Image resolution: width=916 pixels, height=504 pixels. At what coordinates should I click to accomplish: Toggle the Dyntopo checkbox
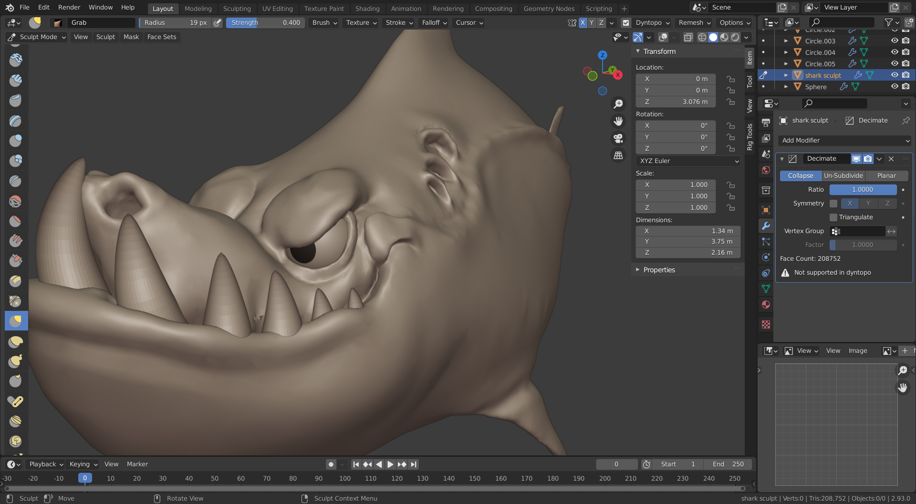point(626,23)
